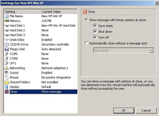Image resolution: width=159 pixels, height=116 pixels.
Task: Select the Hard Disk 1 icon
Action: 7,26
